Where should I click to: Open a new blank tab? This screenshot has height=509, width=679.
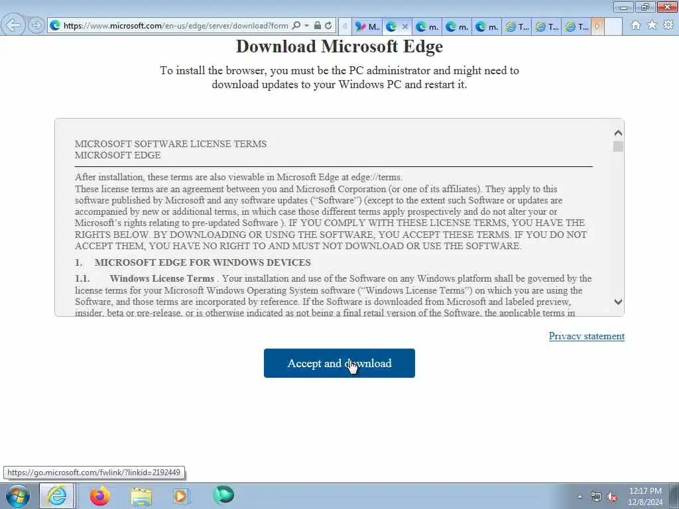(613, 27)
